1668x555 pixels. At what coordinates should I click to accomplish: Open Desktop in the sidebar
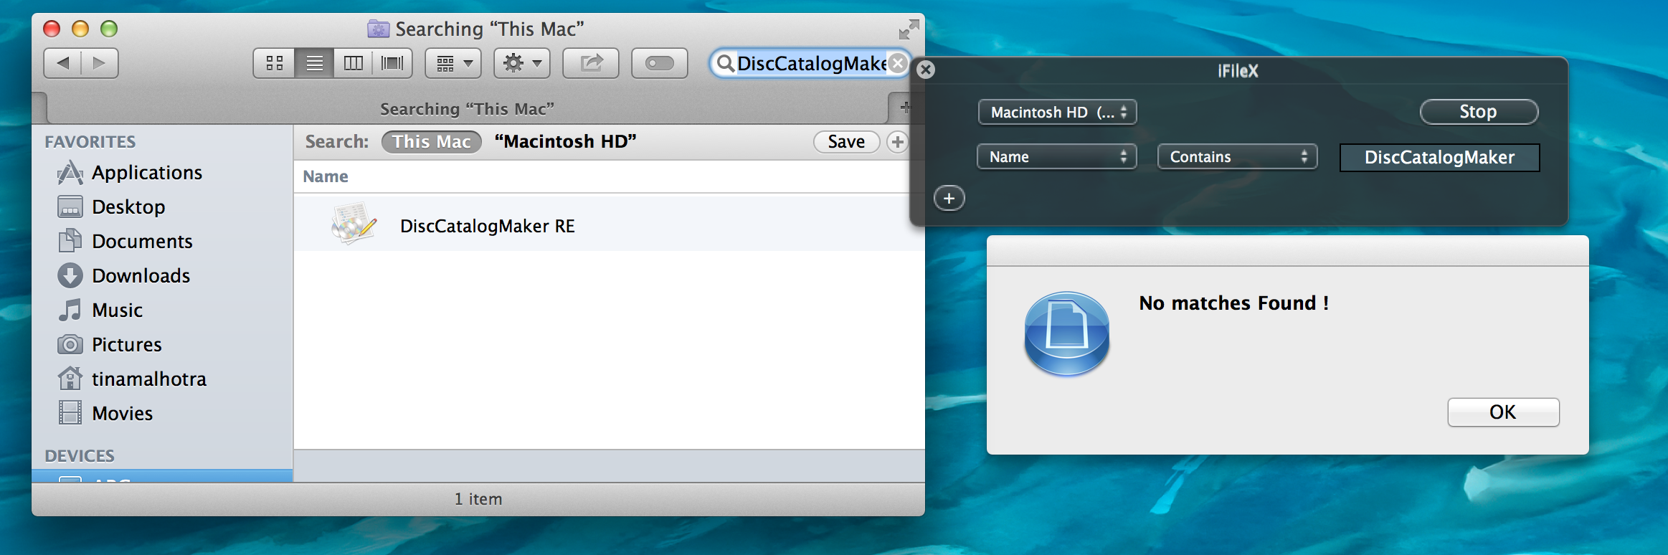pyautogui.click(x=128, y=207)
